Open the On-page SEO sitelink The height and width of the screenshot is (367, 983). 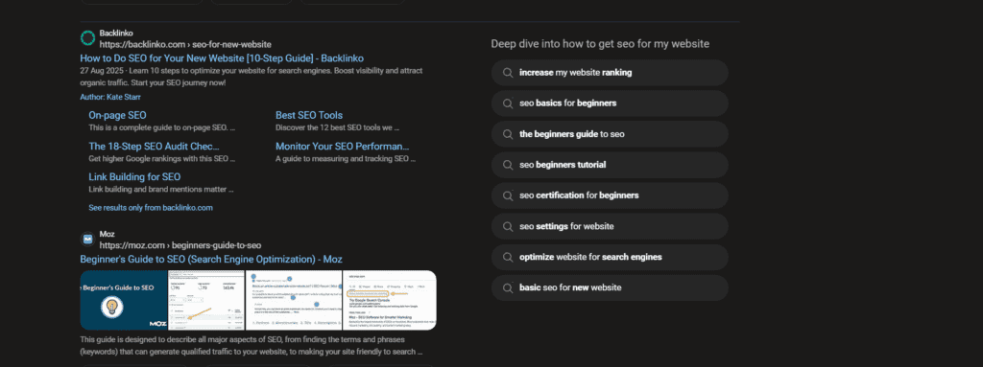pyautogui.click(x=117, y=115)
